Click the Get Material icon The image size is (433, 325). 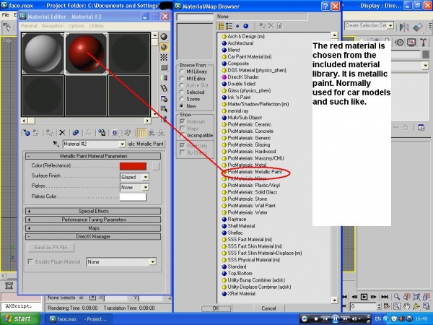(27, 133)
